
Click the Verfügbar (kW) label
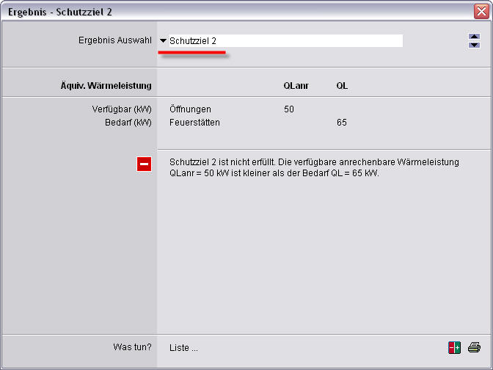tap(122, 109)
